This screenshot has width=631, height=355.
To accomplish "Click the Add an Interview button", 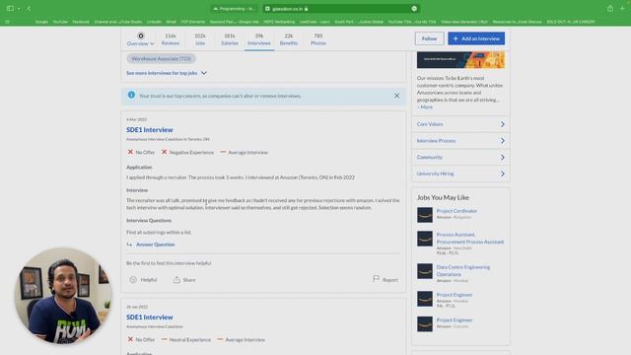I will coord(476,38).
